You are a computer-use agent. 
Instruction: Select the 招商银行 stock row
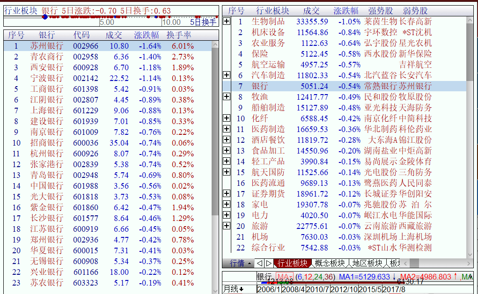point(107,143)
